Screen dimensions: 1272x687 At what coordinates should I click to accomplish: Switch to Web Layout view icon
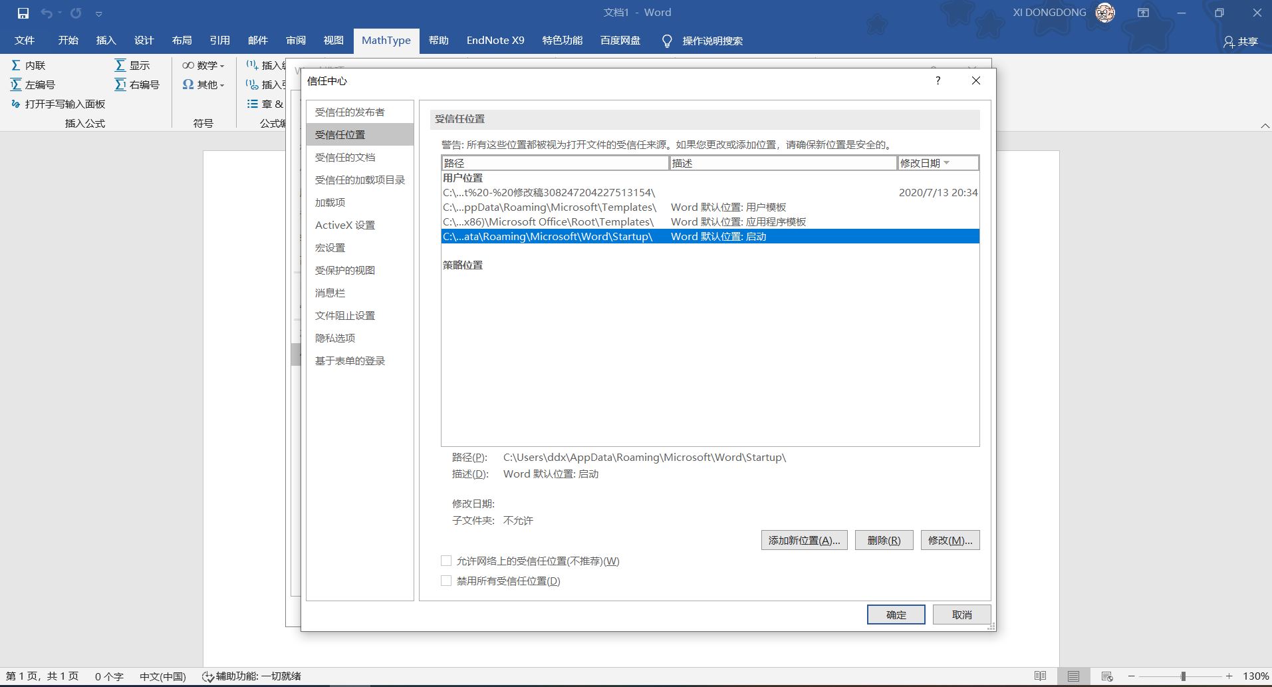1107,676
